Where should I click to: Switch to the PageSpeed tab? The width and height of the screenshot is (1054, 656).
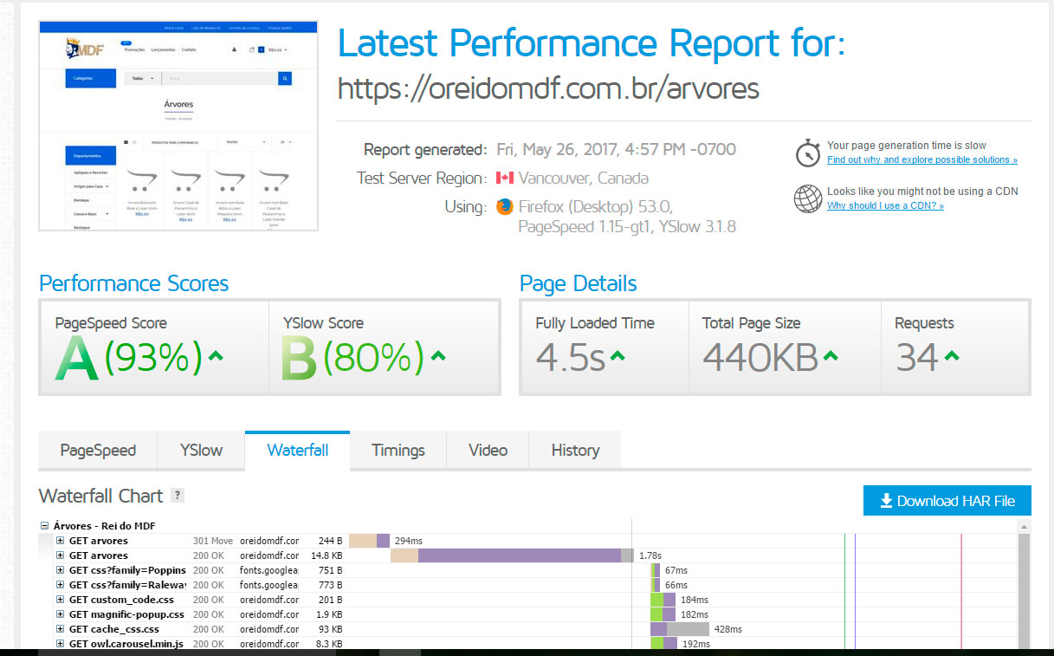point(98,451)
